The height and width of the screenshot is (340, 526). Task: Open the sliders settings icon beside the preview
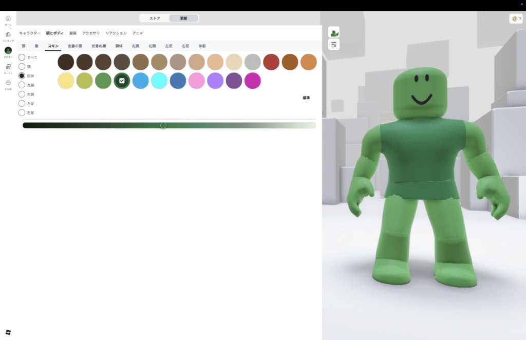click(334, 44)
